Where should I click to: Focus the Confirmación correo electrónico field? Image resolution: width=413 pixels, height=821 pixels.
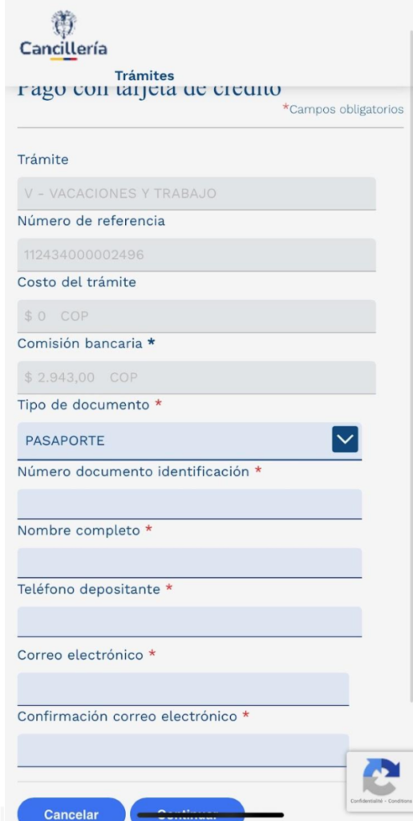click(x=183, y=750)
